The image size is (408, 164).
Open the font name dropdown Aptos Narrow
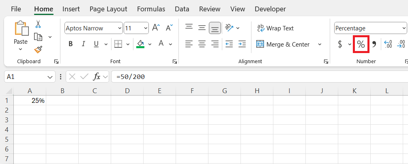120,28
